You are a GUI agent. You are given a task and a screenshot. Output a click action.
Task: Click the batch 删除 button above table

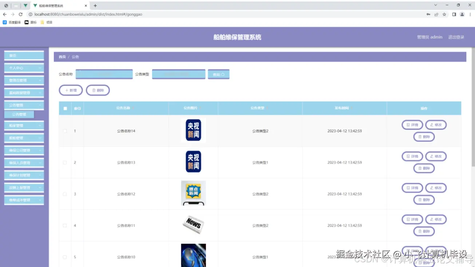[x=98, y=90]
